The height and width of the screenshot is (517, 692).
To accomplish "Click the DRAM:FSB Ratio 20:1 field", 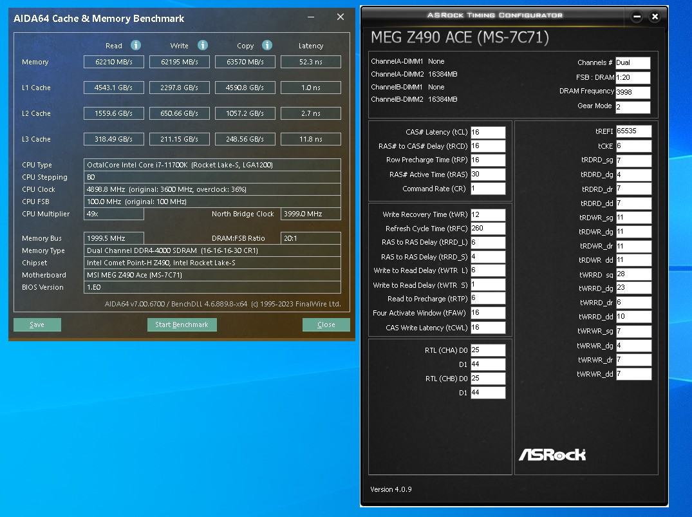I will point(311,238).
